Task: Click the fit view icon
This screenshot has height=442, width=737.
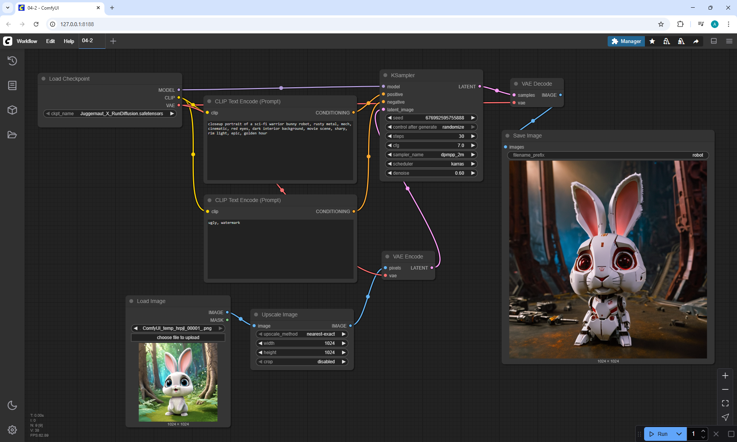Action: 725,403
